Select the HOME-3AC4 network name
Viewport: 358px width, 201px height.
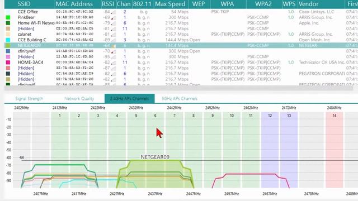point(30,62)
